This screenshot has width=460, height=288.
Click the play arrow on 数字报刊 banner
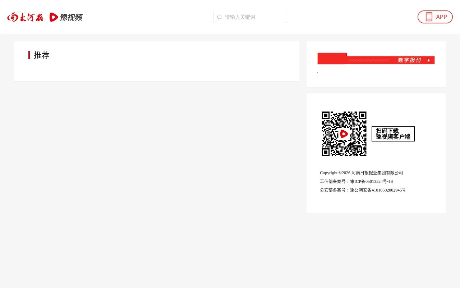click(x=429, y=60)
